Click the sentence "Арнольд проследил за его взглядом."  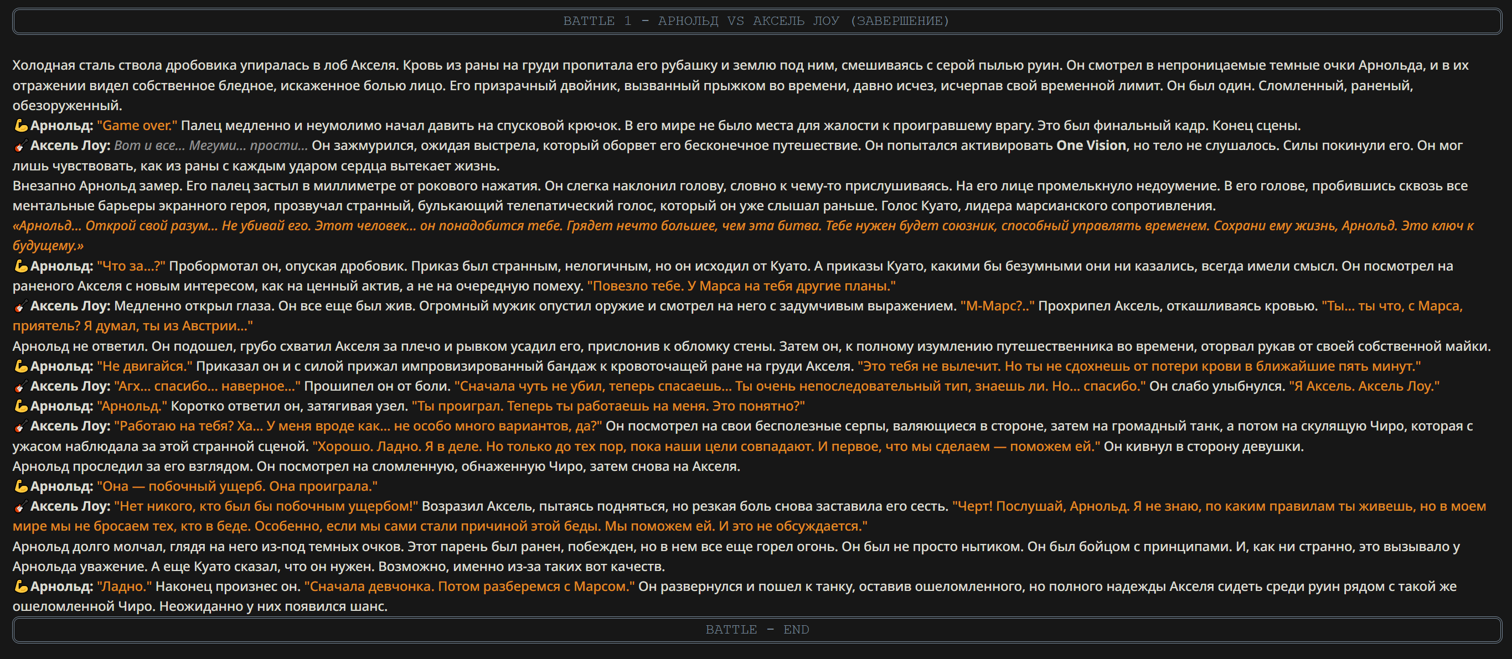(x=133, y=467)
